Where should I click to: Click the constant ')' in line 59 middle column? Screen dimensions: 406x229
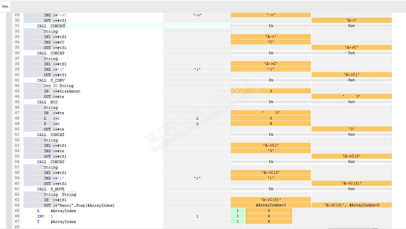pos(197,178)
